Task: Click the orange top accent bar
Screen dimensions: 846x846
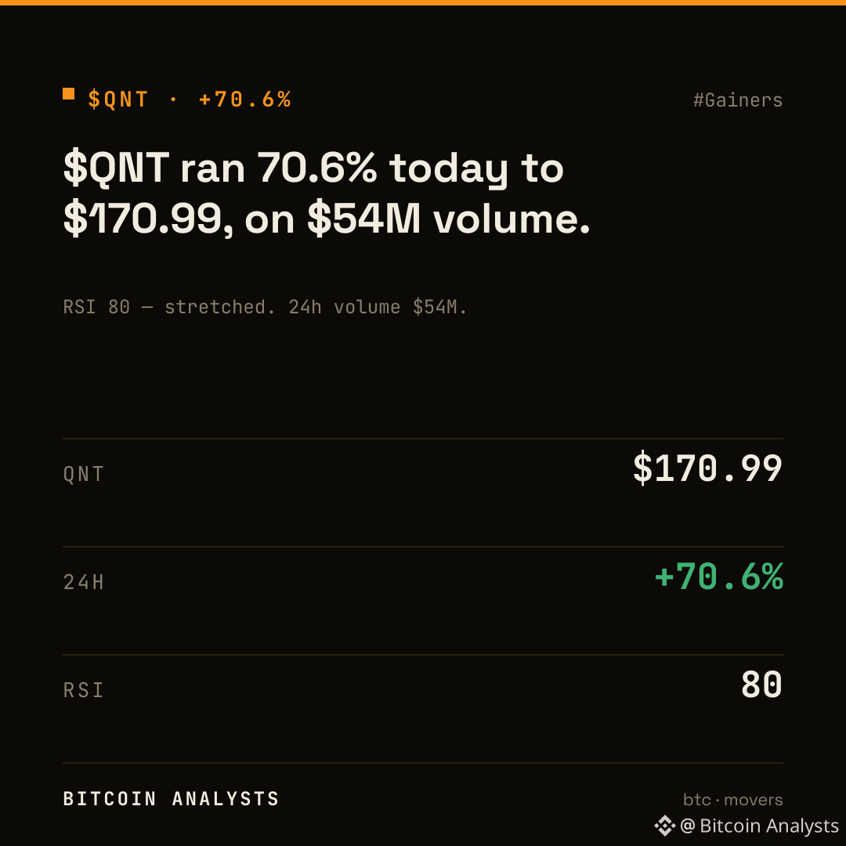Action: [x=423, y=2]
